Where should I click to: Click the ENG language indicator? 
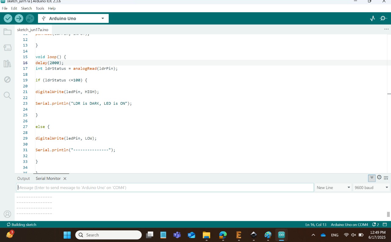pos(335,235)
